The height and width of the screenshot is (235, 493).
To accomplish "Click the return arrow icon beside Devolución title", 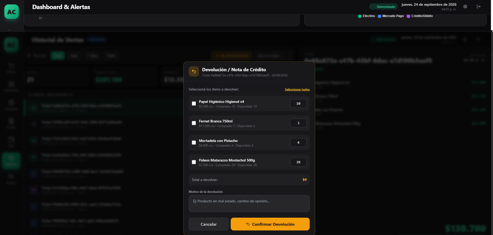I will 194,71.
